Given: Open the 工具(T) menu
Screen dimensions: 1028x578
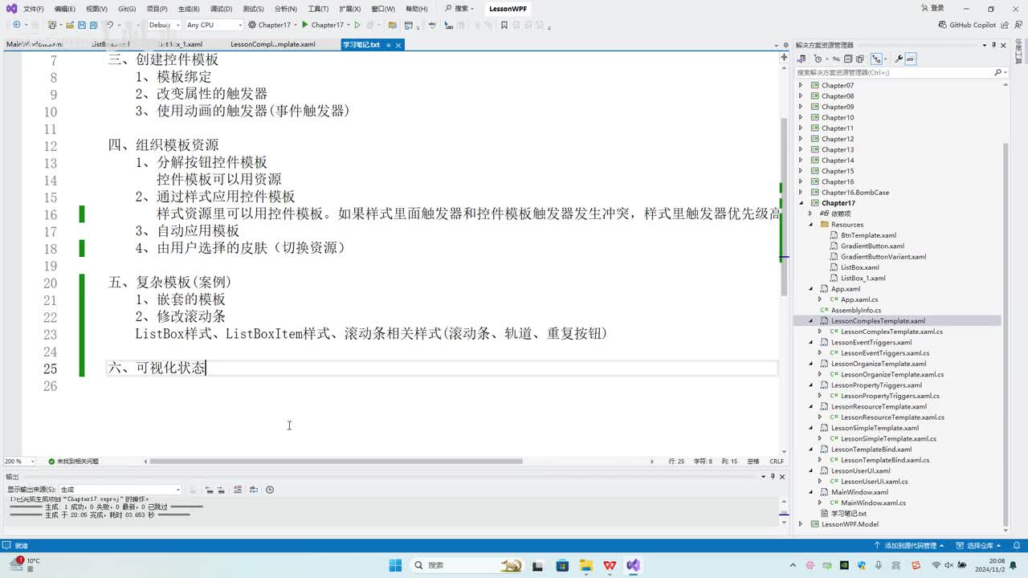Looking at the screenshot, I should 318,9.
